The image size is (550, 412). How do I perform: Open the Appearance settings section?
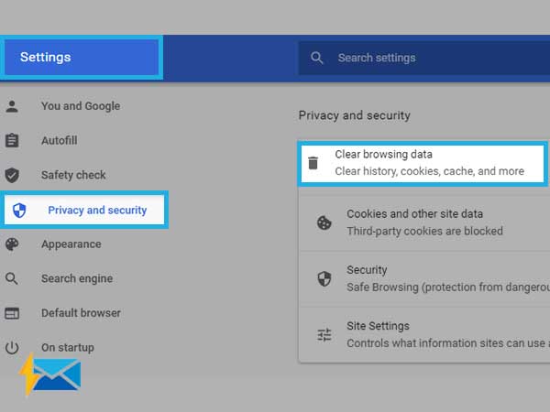[71, 244]
